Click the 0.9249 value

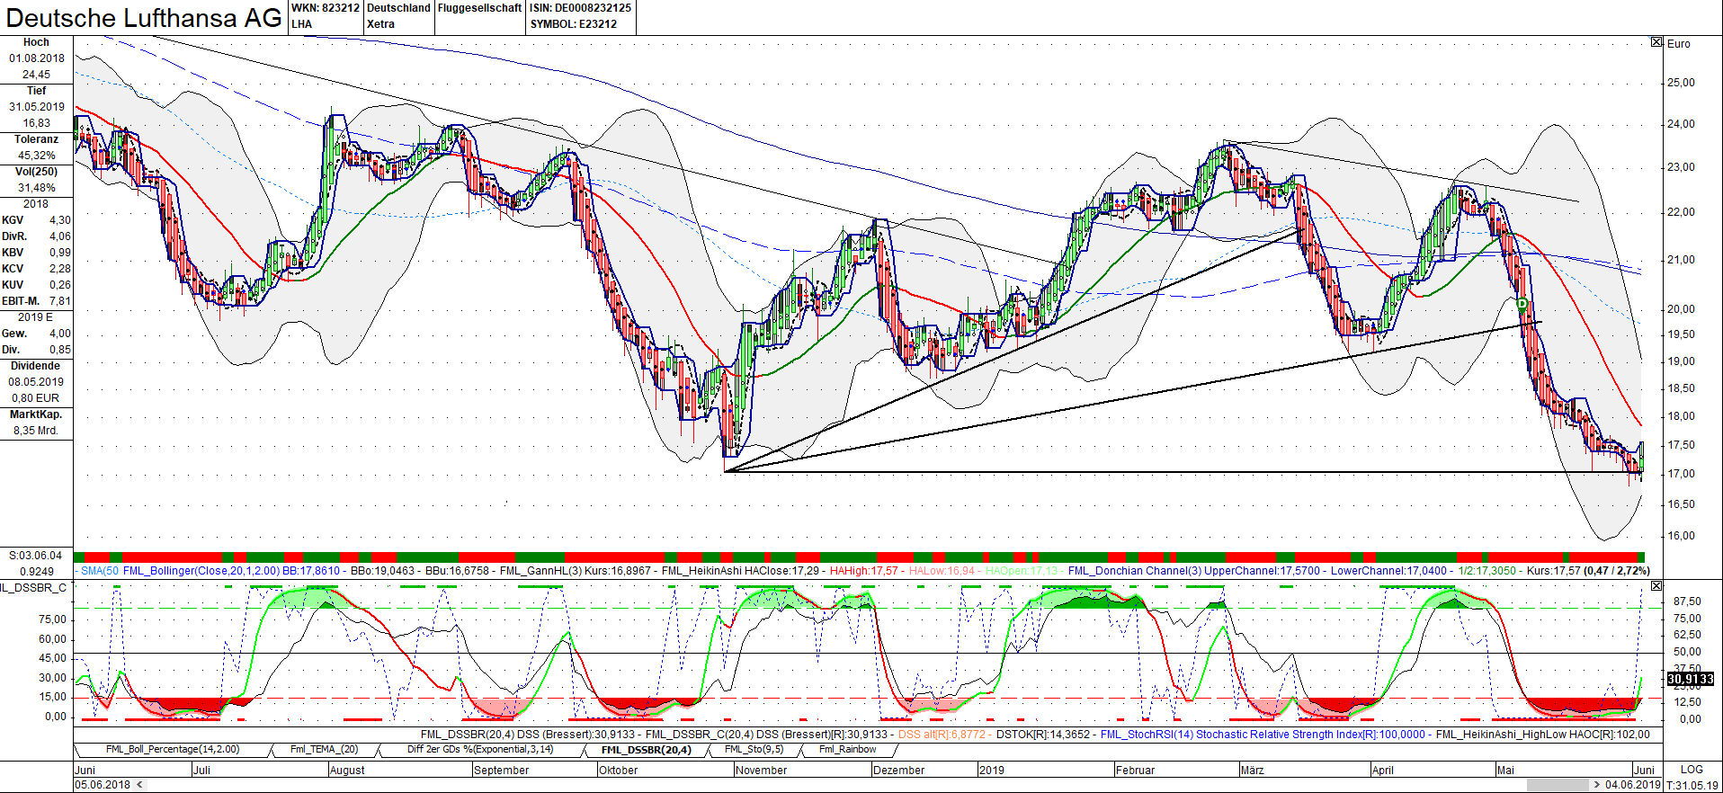(37, 571)
